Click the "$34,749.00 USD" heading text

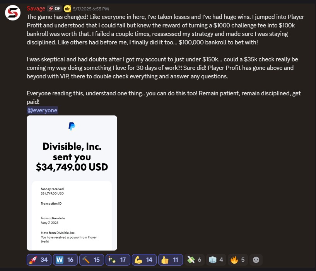(72, 167)
